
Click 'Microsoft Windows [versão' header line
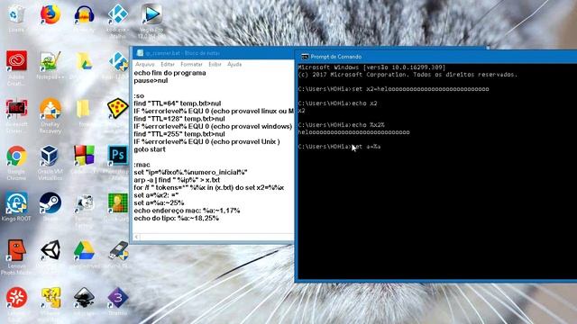point(371,67)
